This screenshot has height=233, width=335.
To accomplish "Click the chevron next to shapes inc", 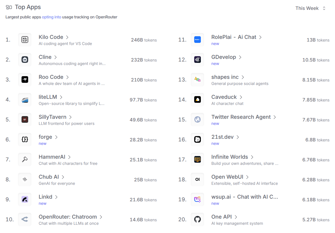I will coord(243,77).
